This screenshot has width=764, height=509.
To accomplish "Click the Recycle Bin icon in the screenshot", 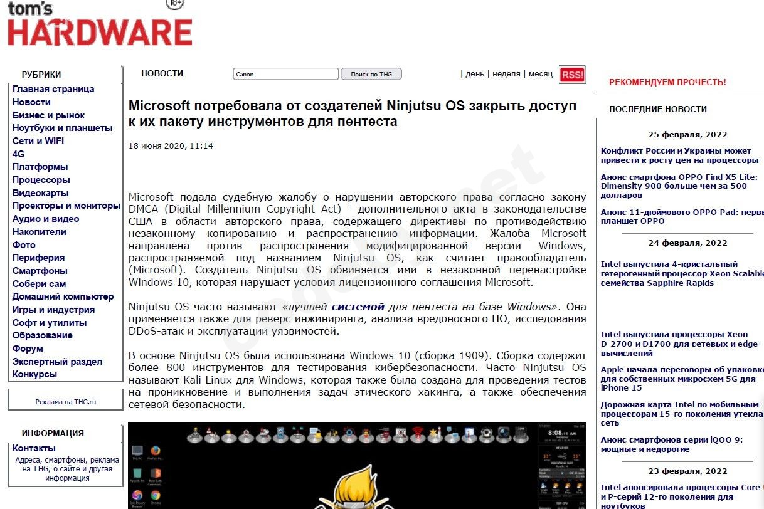I will [x=136, y=472].
